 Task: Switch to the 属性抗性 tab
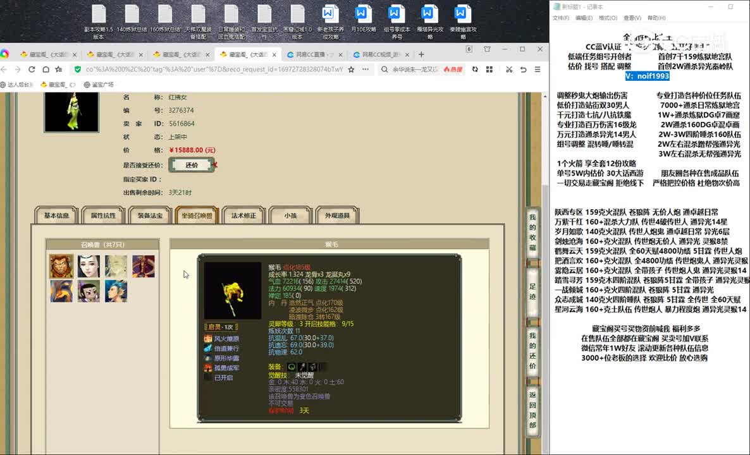point(103,215)
